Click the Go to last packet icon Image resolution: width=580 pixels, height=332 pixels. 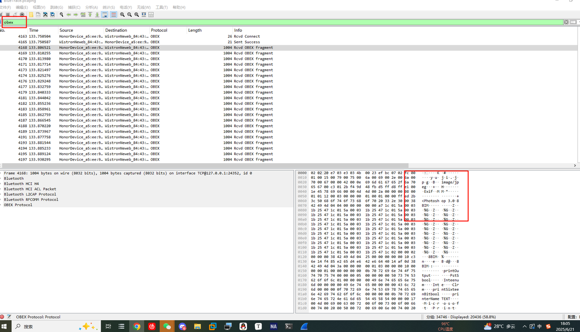click(97, 15)
